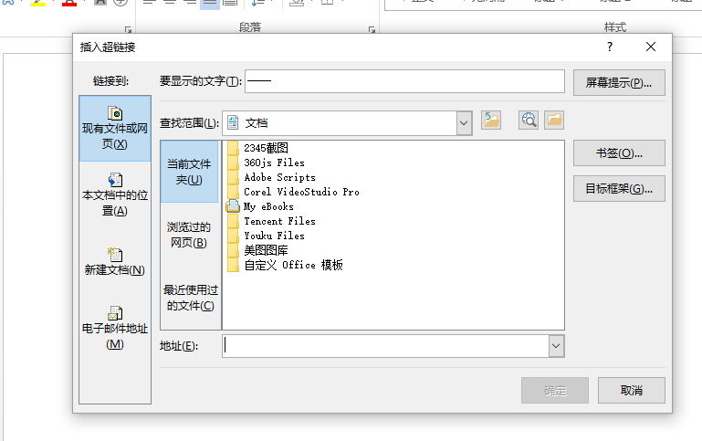Select E-mail Address (电子邮件地址)

click(x=115, y=329)
